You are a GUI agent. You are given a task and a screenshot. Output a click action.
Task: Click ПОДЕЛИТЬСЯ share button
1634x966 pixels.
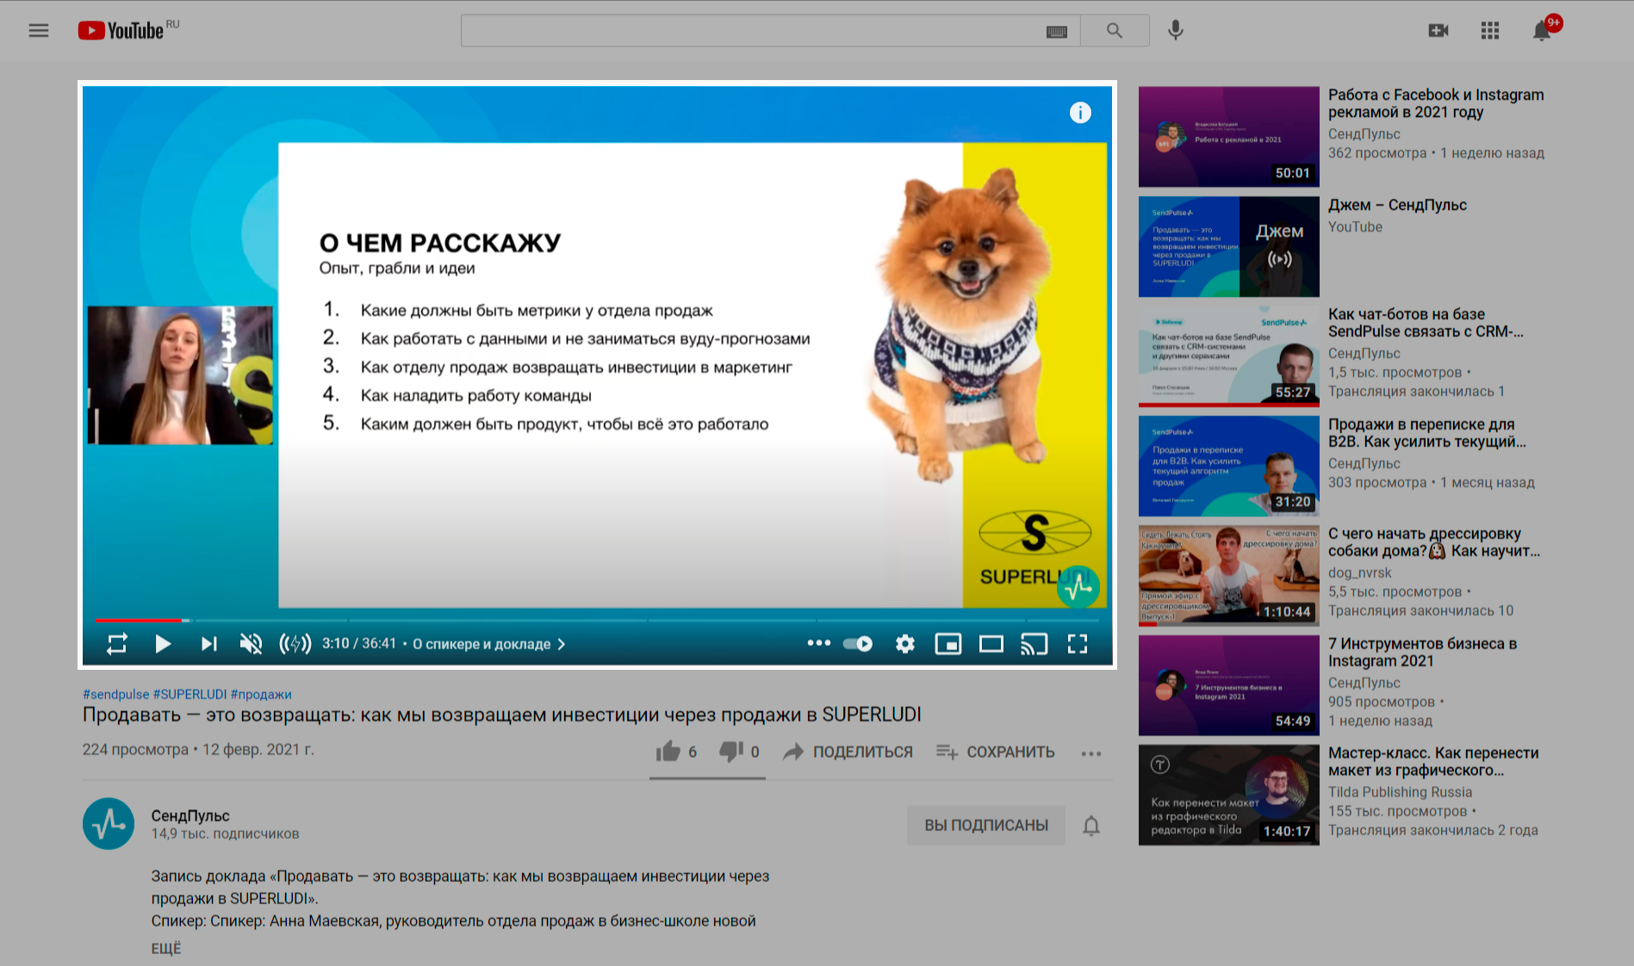848,752
